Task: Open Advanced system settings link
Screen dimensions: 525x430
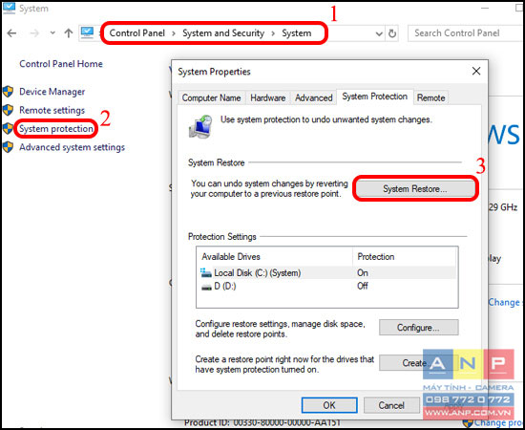Action: pyautogui.click(x=72, y=147)
